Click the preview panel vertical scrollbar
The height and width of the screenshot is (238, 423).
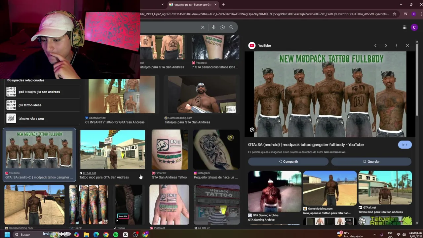pos(417,79)
